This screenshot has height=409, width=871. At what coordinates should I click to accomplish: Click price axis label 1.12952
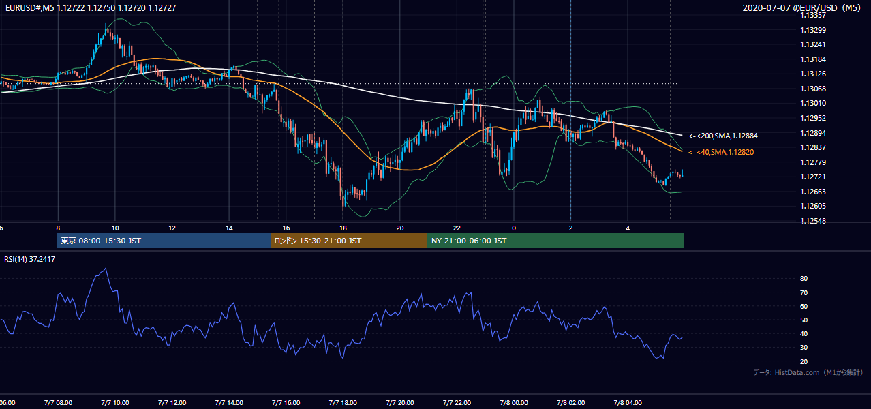coord(814,118)
